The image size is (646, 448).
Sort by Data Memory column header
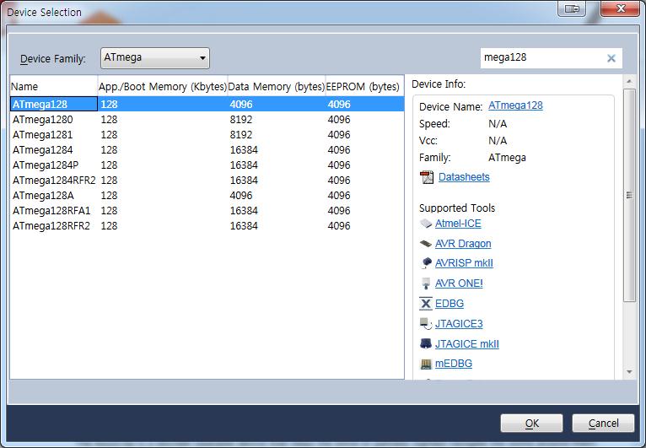(277, 87)
